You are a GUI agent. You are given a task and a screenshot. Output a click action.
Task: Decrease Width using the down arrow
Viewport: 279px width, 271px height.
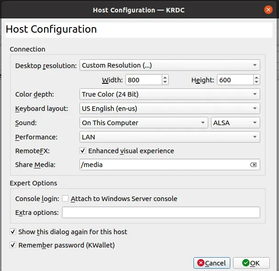[165, 82]
